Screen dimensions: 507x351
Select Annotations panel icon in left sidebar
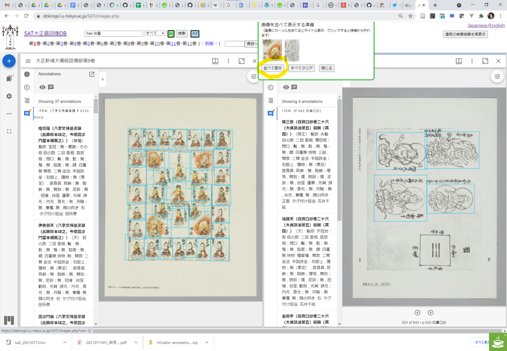(27, 113)
